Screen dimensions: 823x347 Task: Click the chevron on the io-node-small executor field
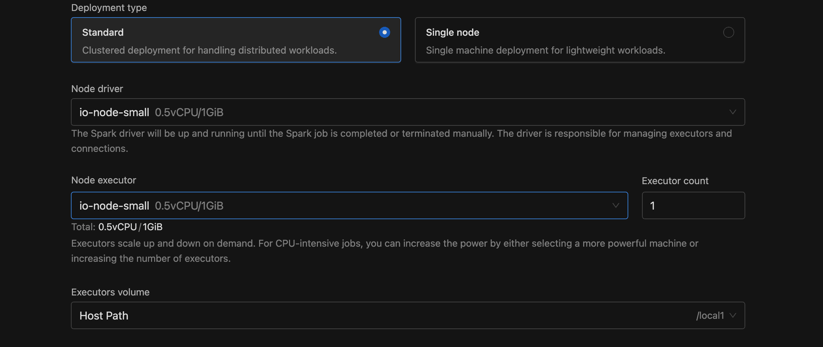click(616, 205)
